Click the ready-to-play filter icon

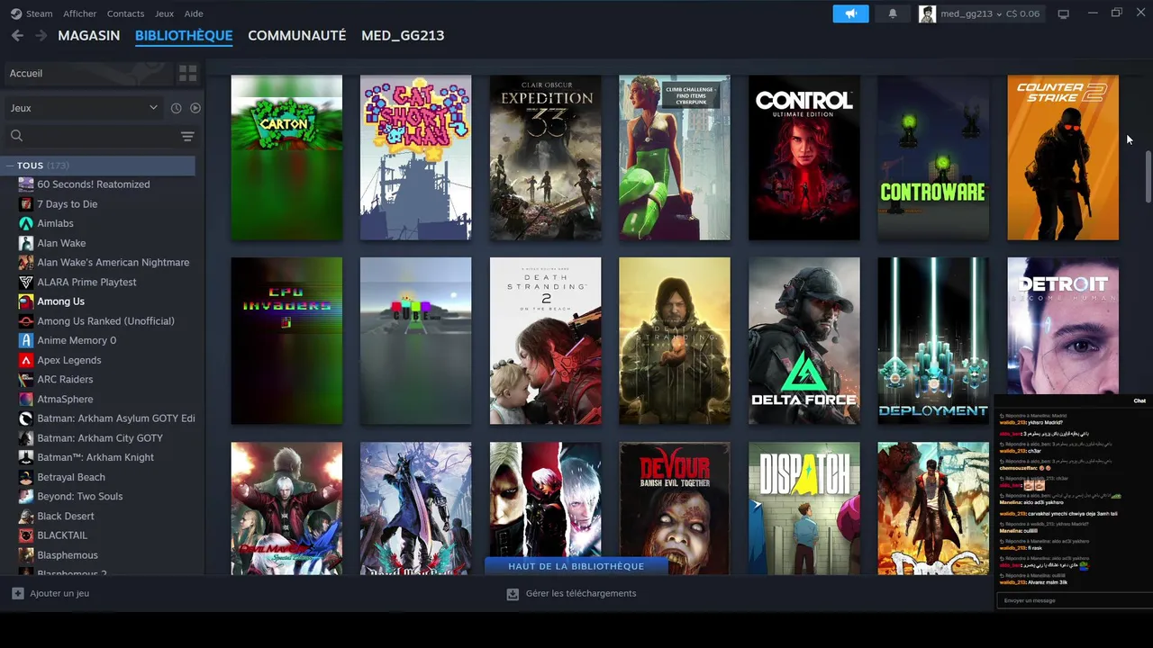(x=195, y=108)
